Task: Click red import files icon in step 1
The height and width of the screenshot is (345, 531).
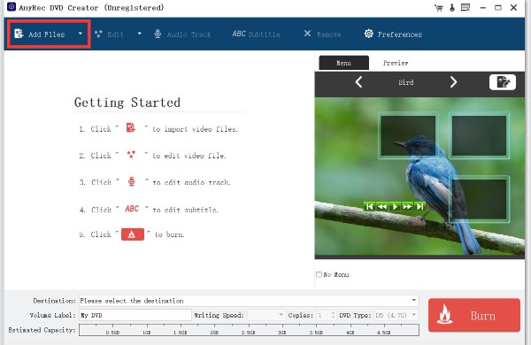Action: tap(131, 127)
